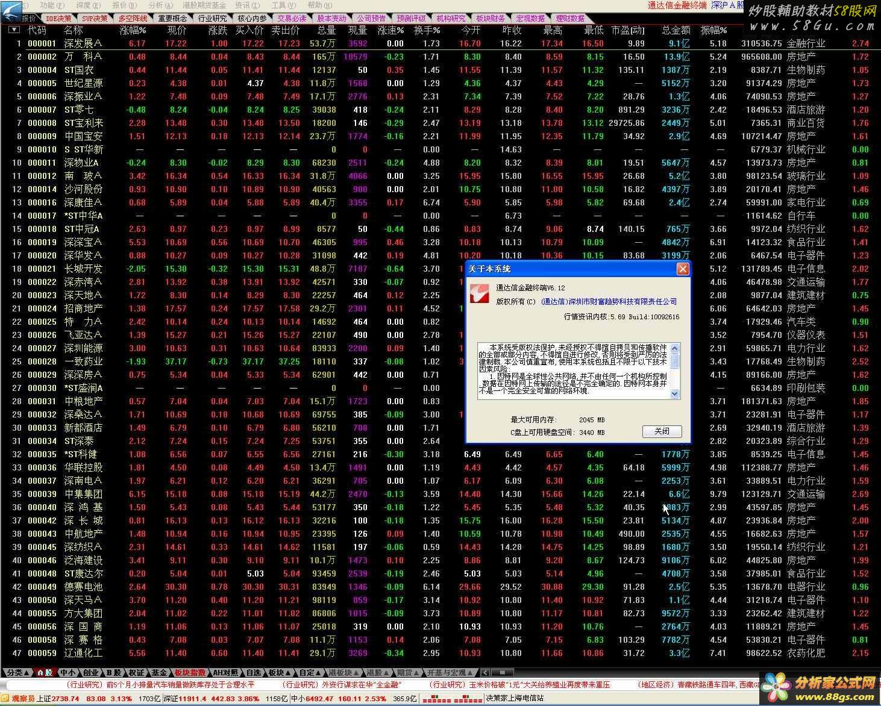
Task: Open the 功能 menu
Action: pyautogui.click(x=52, y=5)
